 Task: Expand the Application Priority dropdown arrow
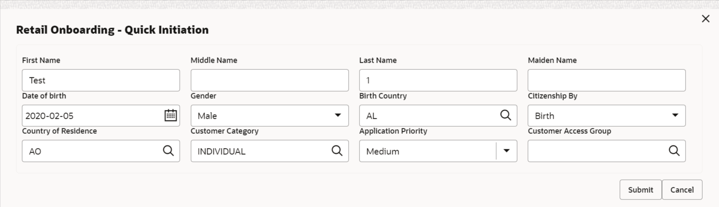click(506, 151)
